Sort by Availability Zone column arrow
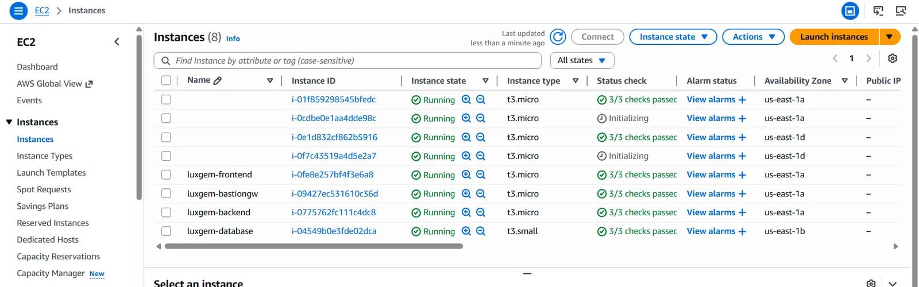 (844, 81)
